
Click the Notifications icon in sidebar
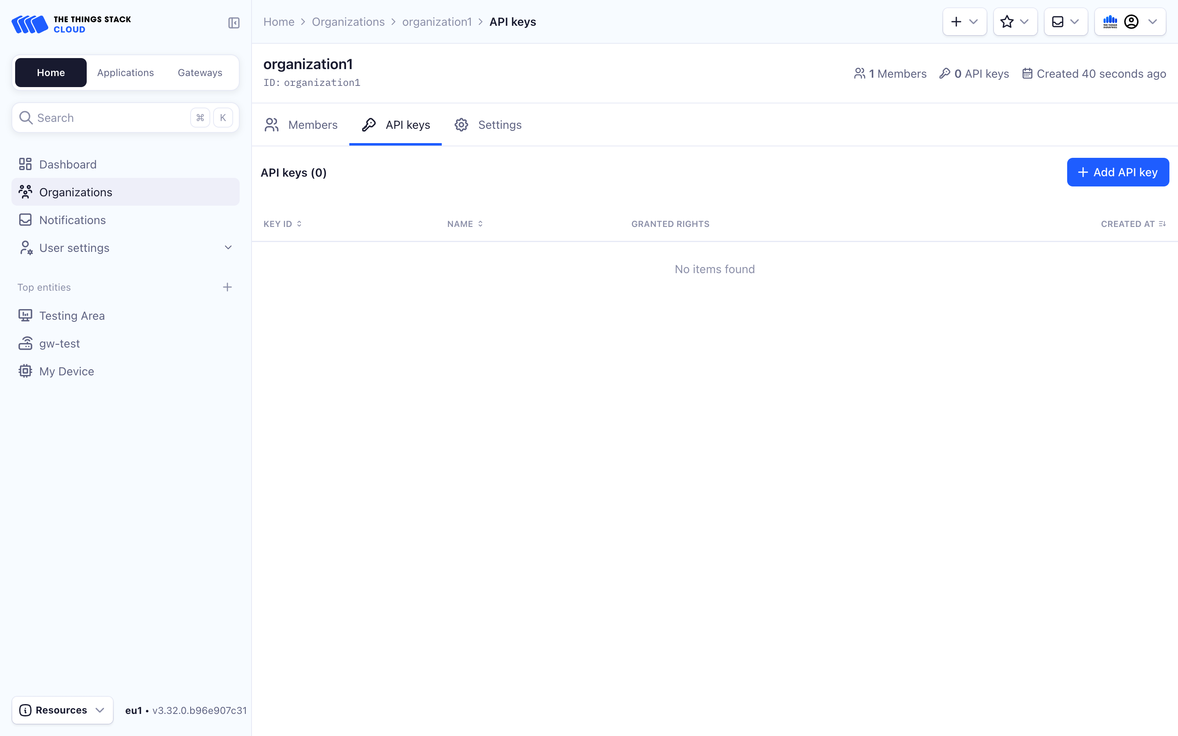pos(25,220)
